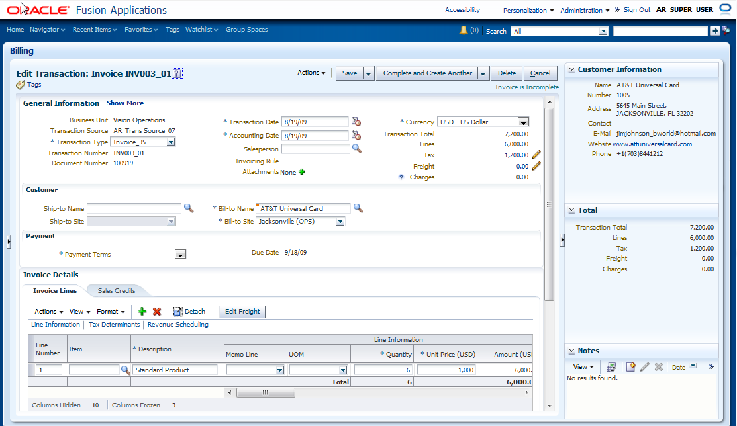Click the Detach table icon
Screen dimensions: 737x426
click(x=177, y=312)
